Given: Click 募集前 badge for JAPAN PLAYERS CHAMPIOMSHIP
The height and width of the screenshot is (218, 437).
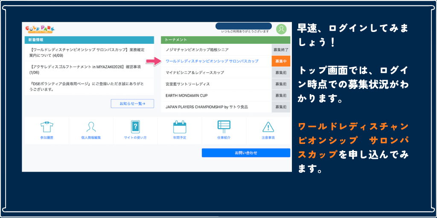Looking at the screenshot, I should click(x=281, y=107).
